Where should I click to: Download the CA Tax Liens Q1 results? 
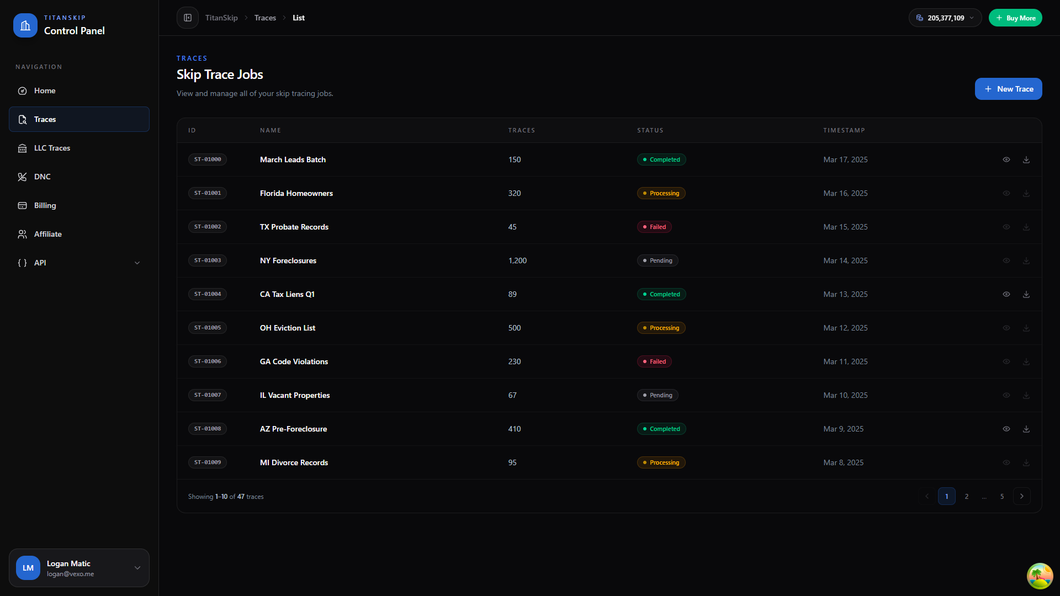coord(1026,294)
